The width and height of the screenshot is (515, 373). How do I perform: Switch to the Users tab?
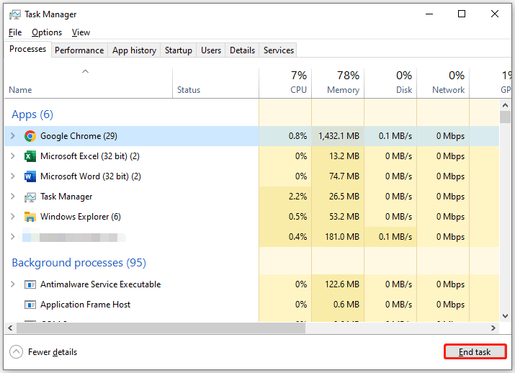point(211,50)
